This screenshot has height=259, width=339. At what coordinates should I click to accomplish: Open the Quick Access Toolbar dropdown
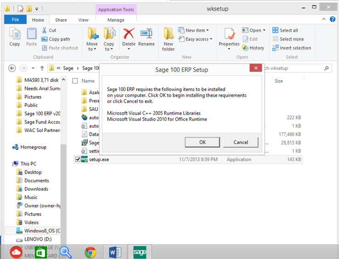(x=37, y=9)
